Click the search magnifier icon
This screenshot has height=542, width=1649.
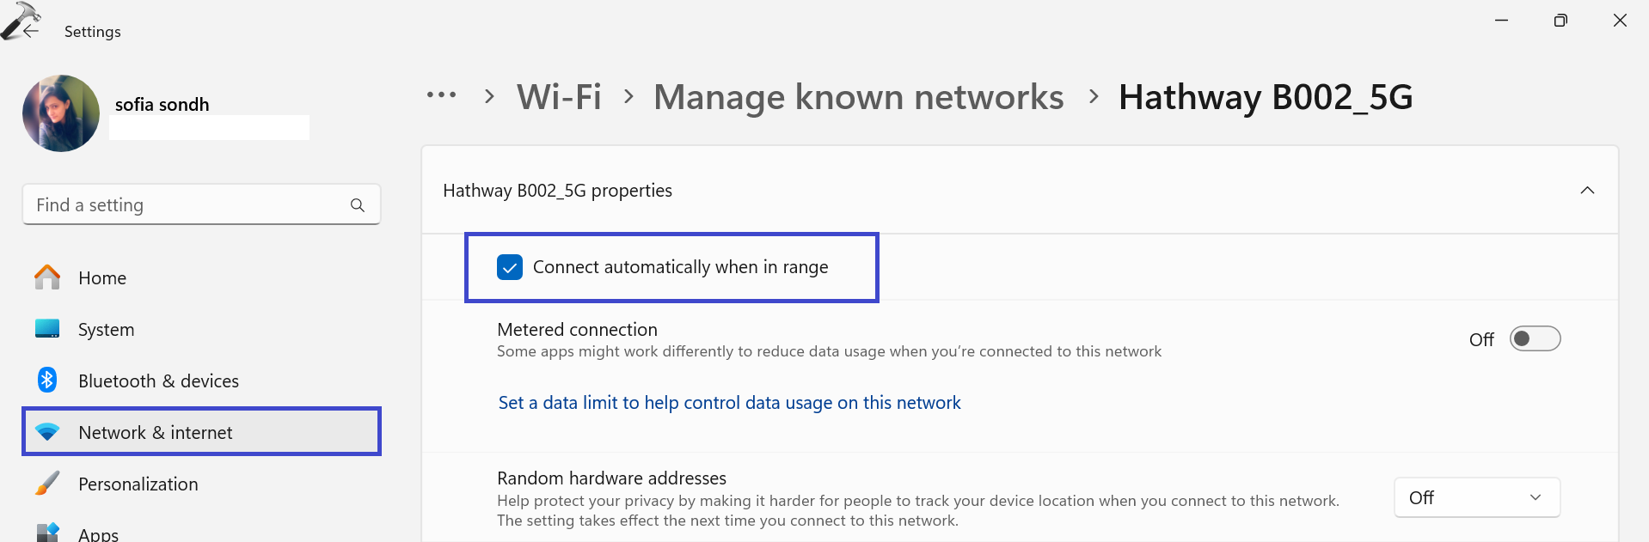coord(358,205)
